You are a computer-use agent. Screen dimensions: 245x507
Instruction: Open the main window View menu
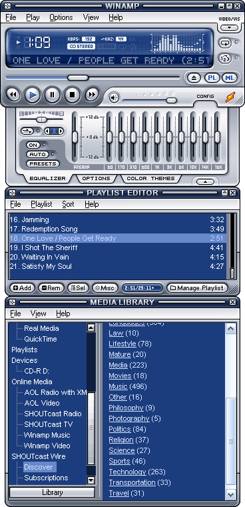(91, 17)
